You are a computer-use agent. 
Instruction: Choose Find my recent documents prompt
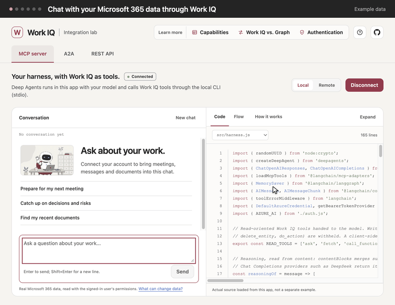(x=106, y=218)
